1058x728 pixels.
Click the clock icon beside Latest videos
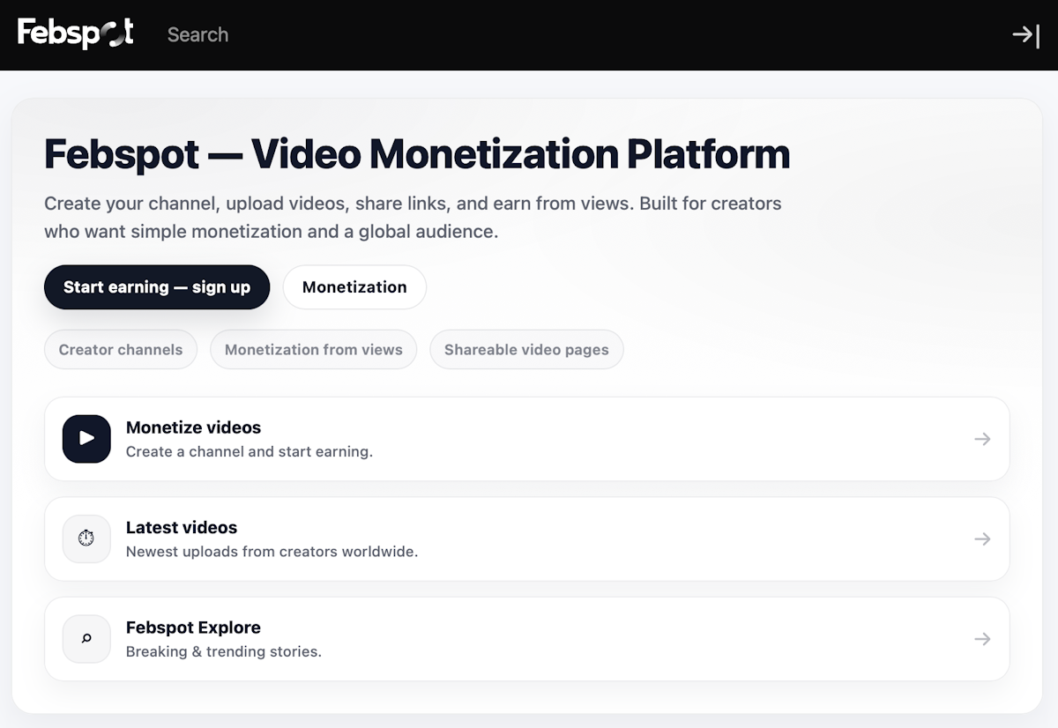[86, 539]
